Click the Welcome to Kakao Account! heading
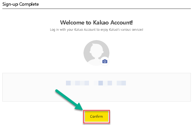Viewport: 195px width, 125px height. [96, 22]
